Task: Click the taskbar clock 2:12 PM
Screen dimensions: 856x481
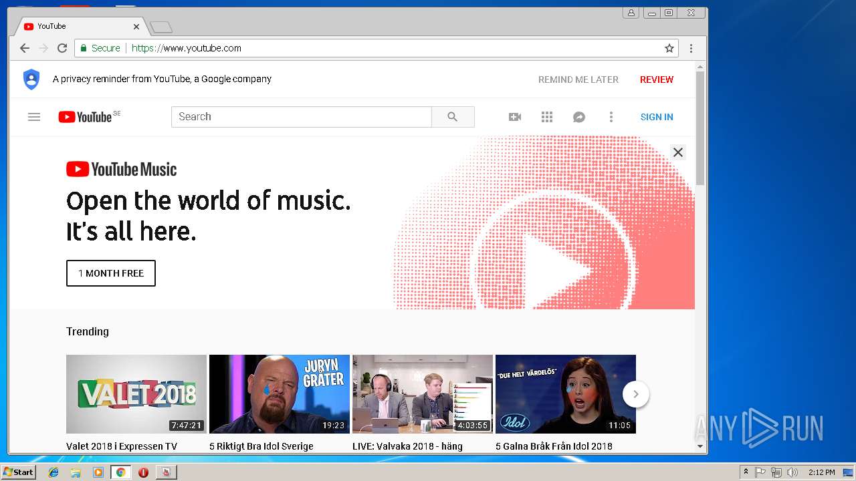Action: pyautogui.click(x=821, y=472)
